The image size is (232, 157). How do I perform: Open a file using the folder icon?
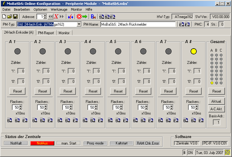point(10,16)
